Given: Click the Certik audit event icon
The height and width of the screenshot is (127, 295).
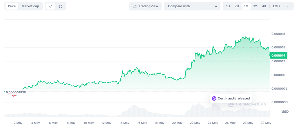Looking at the screenshot, I should (214, 98).
